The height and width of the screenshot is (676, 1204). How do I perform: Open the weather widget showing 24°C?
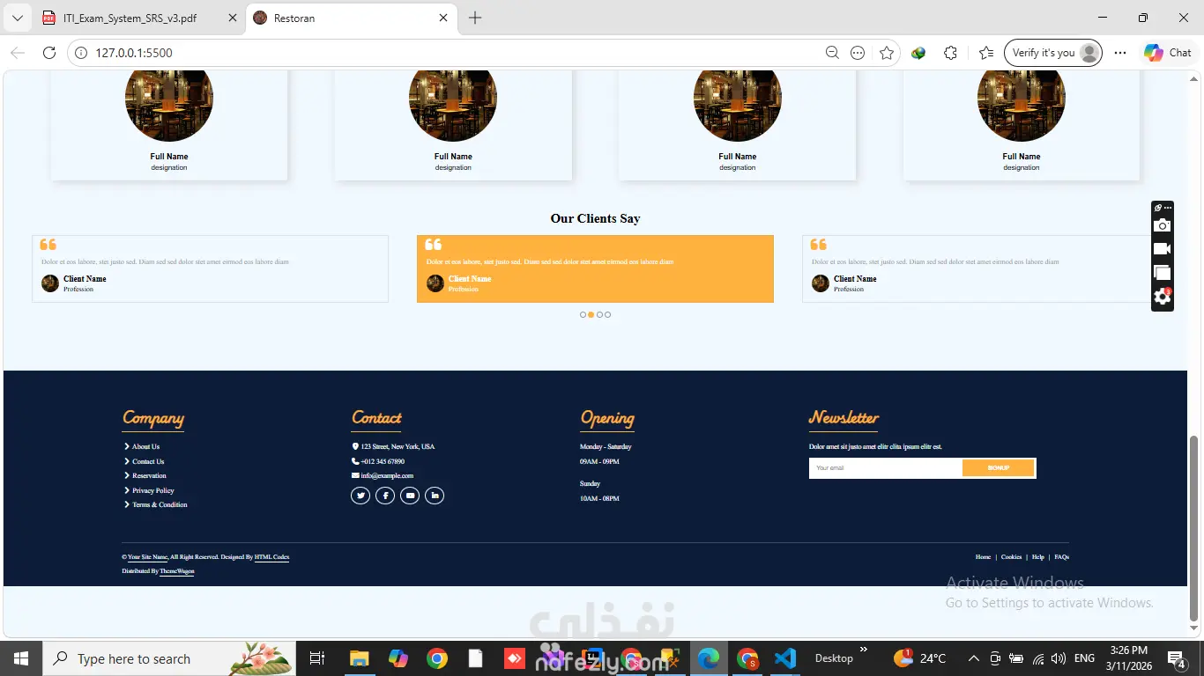(x=919, y=658)
